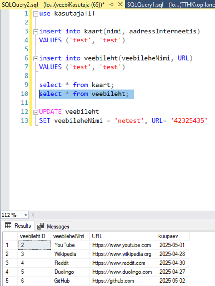Collapse the insert into veebileht block
The image size is (215, 286).
(36, 58)
